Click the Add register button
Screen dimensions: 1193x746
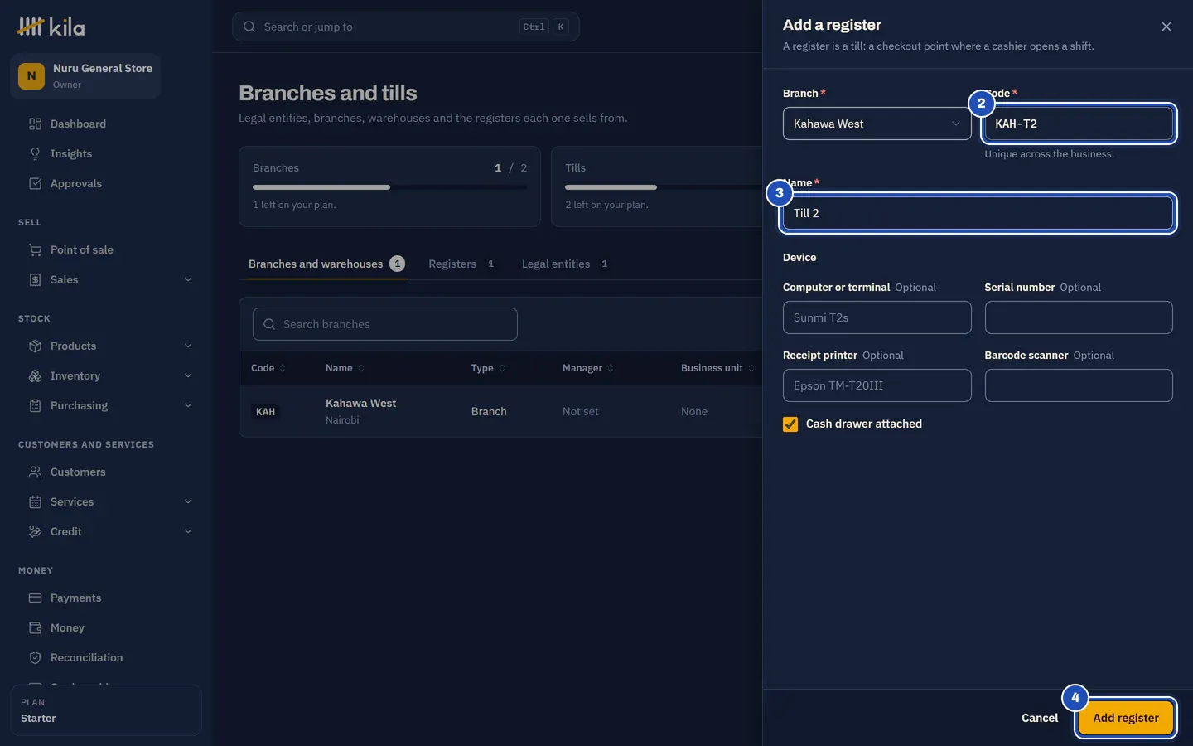(1125, 718)
